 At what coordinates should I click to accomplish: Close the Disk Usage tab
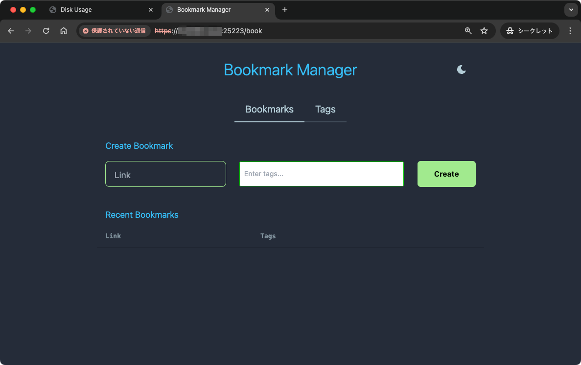150,10
